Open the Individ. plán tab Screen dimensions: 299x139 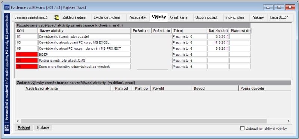[235, 17]
